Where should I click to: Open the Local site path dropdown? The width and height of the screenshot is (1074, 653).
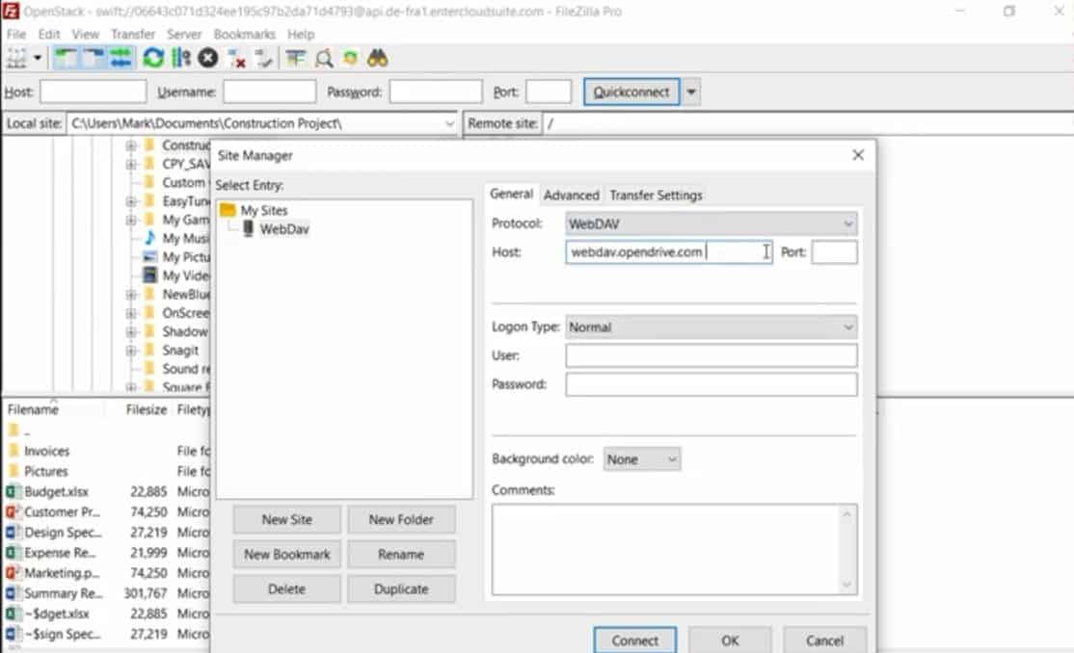point(449,123)
